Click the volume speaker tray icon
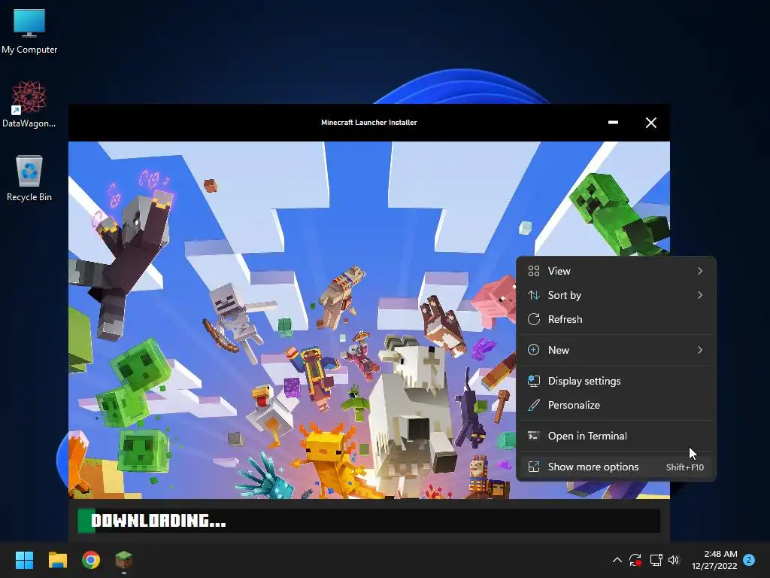 [674, 560]
